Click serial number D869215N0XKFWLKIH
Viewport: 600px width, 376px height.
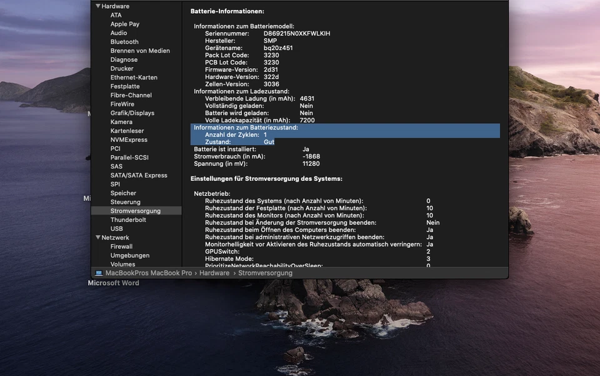[296, 34]
